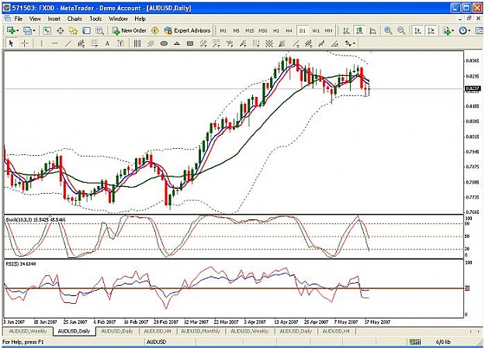Select the text label tool
Viewport: 485px width, 348px height.
point(120,43)
